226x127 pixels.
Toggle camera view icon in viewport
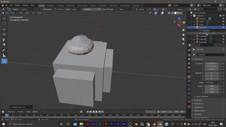183,39
